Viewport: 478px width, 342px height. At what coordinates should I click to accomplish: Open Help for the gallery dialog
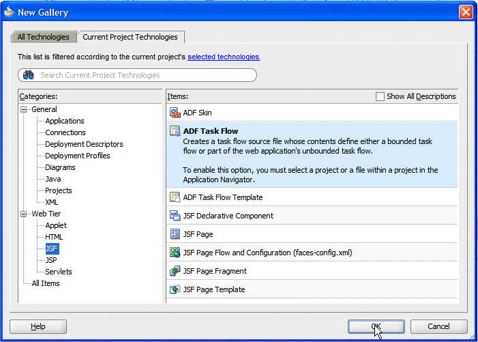[38, 326]
